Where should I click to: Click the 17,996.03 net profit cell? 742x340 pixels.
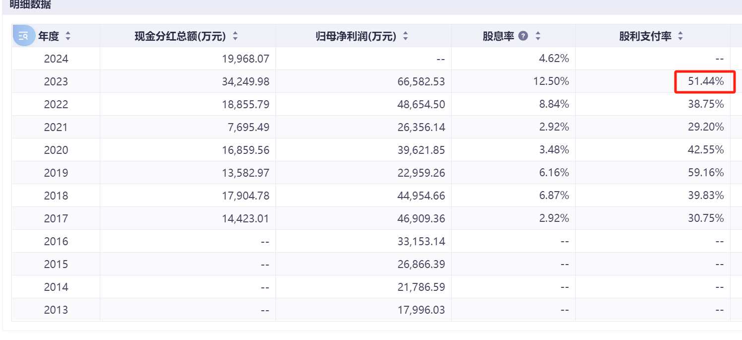421,310
